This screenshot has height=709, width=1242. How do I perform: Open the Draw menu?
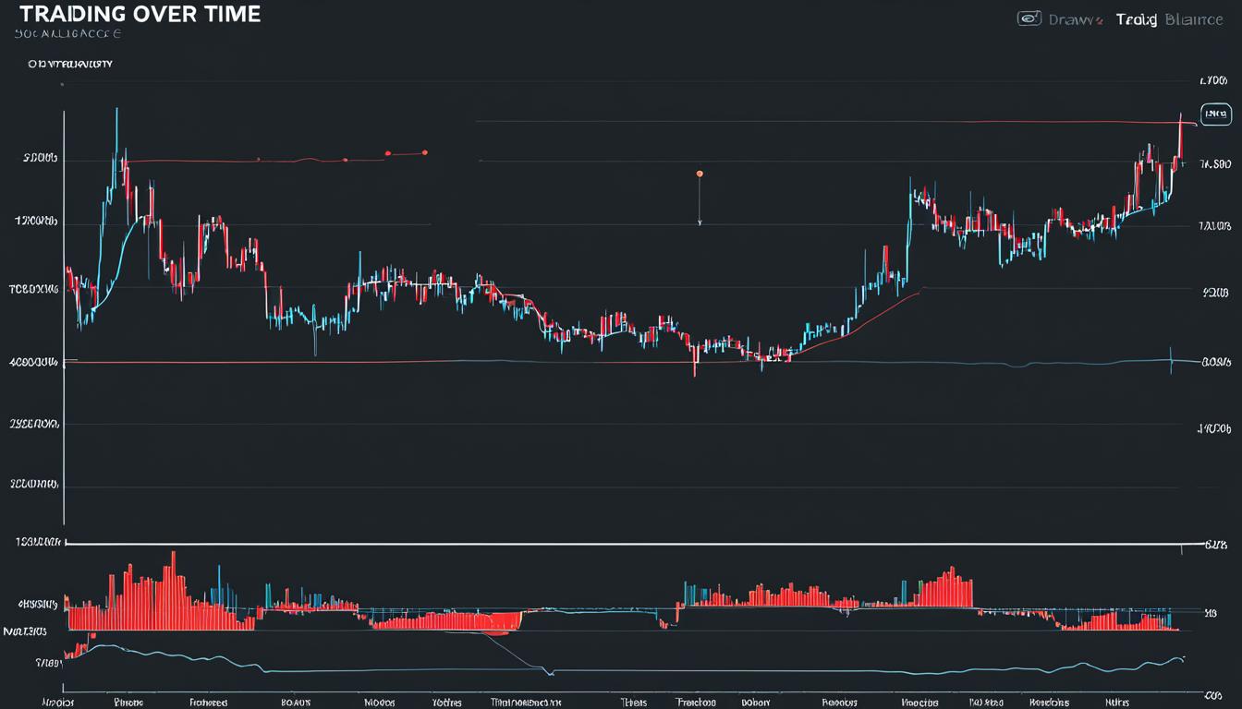coord(1070,19)
